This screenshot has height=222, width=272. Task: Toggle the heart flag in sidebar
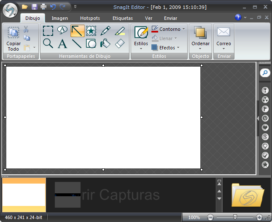[265, 127]
